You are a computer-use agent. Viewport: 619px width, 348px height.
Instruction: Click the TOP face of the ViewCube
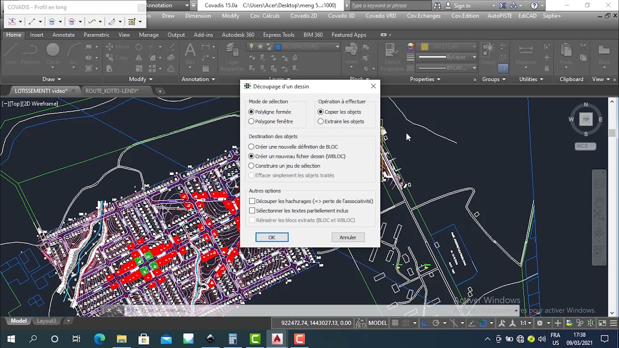tap(586, 119)
